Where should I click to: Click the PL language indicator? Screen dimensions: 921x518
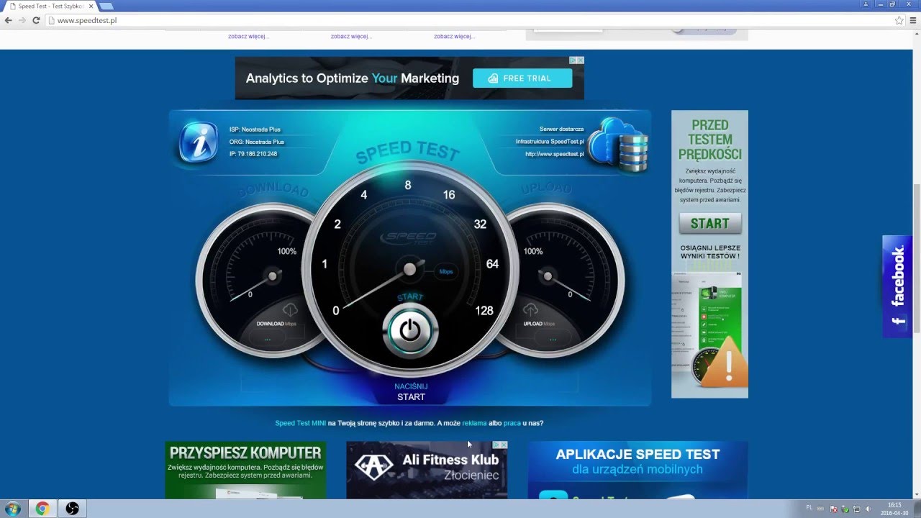(809, 508)
